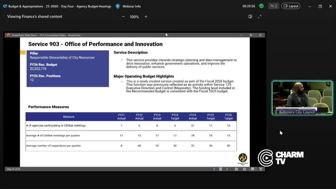Enter full-screen view of shared content
The height and width of the screenshot is (189, 336).
click(x=260, y=16)
